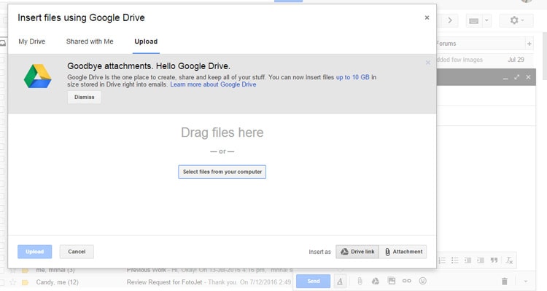Choose Insert as Attachment option
The width and height of the screenshot is (547, 291).
coord(403,252)
